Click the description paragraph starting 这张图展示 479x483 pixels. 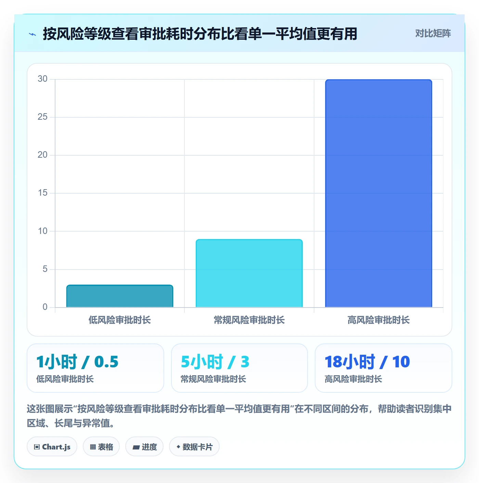click(x=239, y=416)
